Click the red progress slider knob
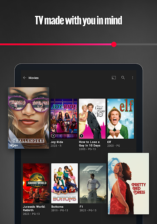Viewport: 157px width, 224px height. (114, 44)
